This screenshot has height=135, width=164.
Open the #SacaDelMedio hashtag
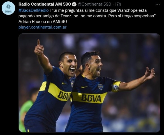(34, 10)
